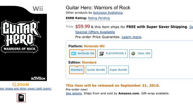Select the small box art thumbnail
The height and width of the screenshot is (108, 193).
[21, 98]
